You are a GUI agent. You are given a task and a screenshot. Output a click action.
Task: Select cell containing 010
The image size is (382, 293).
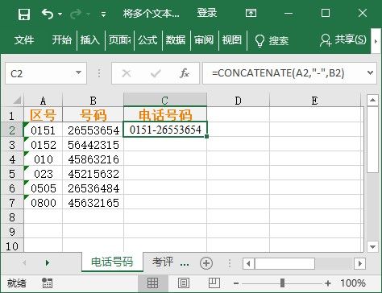[x=43, y=159]
